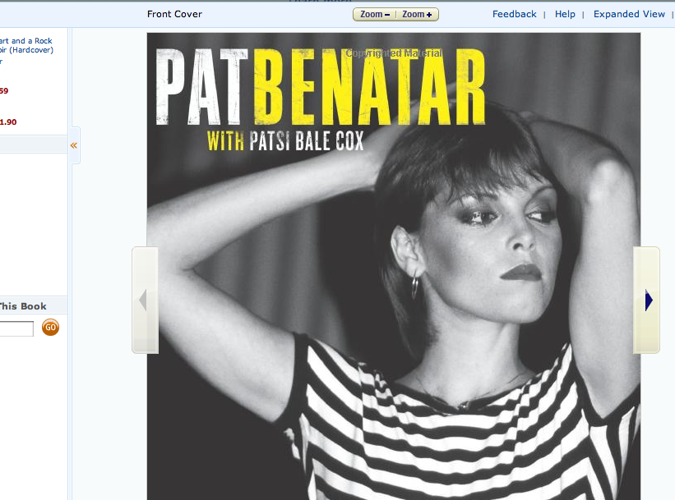Switch to Expanded View

[629, 14]
